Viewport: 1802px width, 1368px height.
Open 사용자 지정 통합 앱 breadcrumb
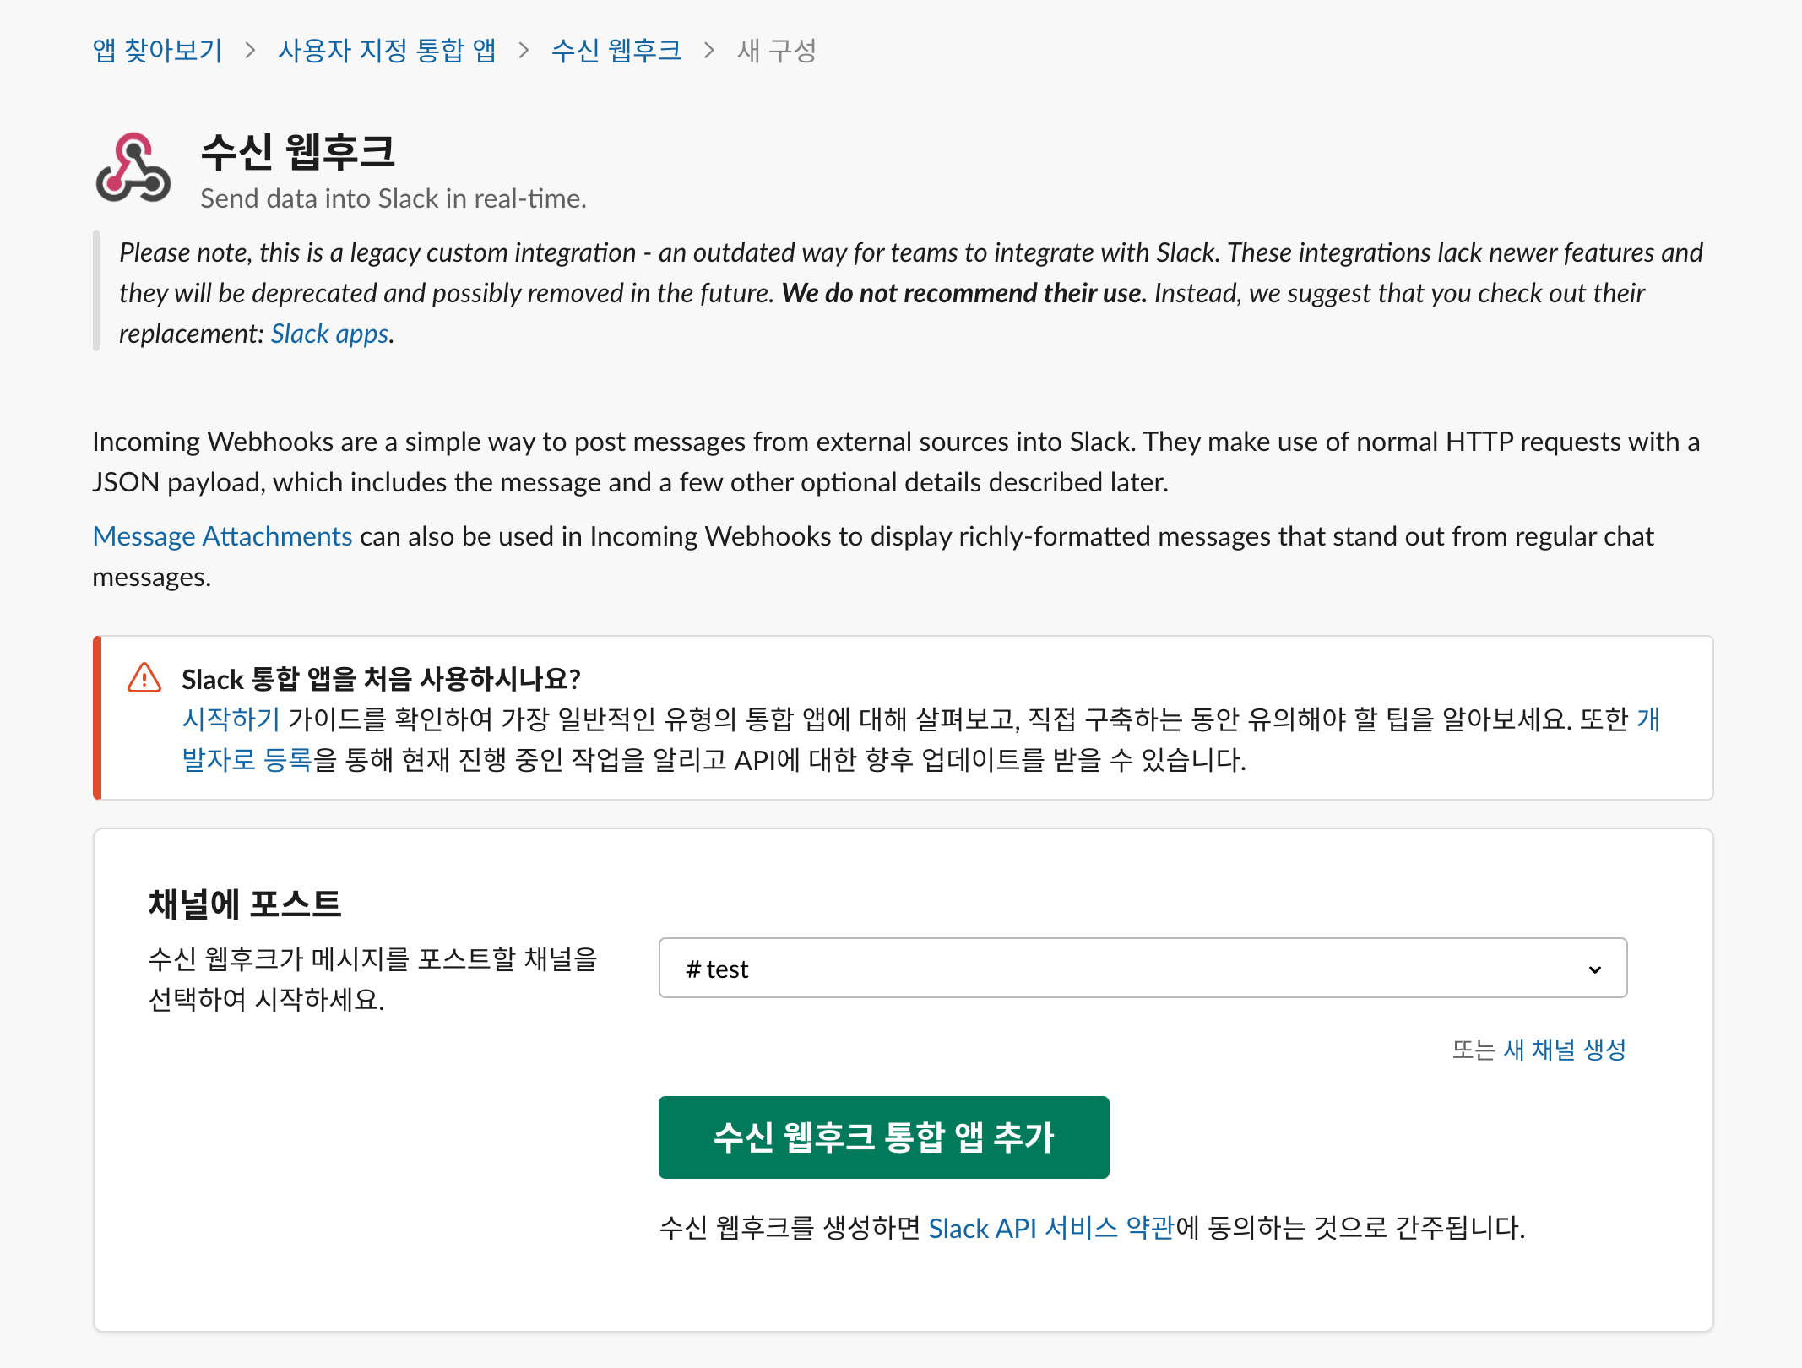click(x=387, y=51)
